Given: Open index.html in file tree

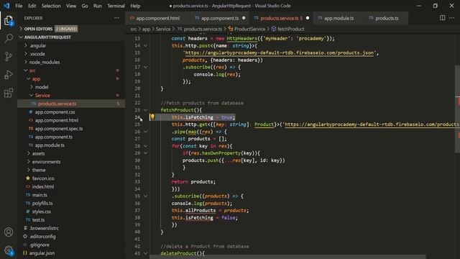Looking at the screenshot, I should [x=43, y=186].
